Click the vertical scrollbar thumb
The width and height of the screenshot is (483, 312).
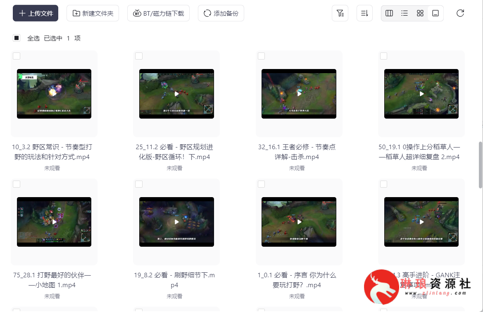480,165
